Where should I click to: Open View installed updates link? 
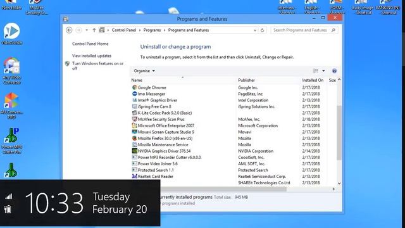[92, 56]
